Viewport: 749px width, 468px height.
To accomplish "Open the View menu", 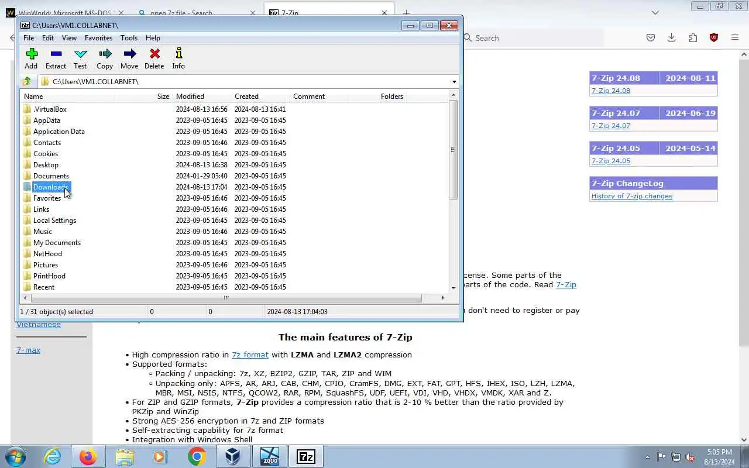I will pos(69,38).
